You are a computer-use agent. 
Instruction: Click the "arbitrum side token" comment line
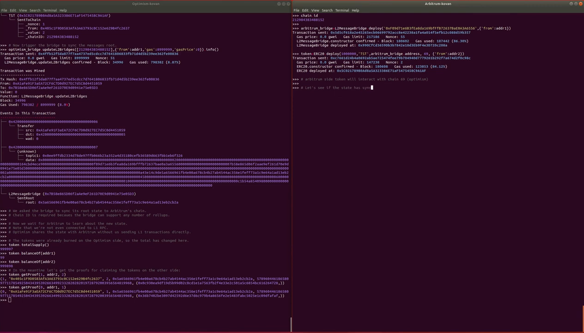(x=360, y=79)
